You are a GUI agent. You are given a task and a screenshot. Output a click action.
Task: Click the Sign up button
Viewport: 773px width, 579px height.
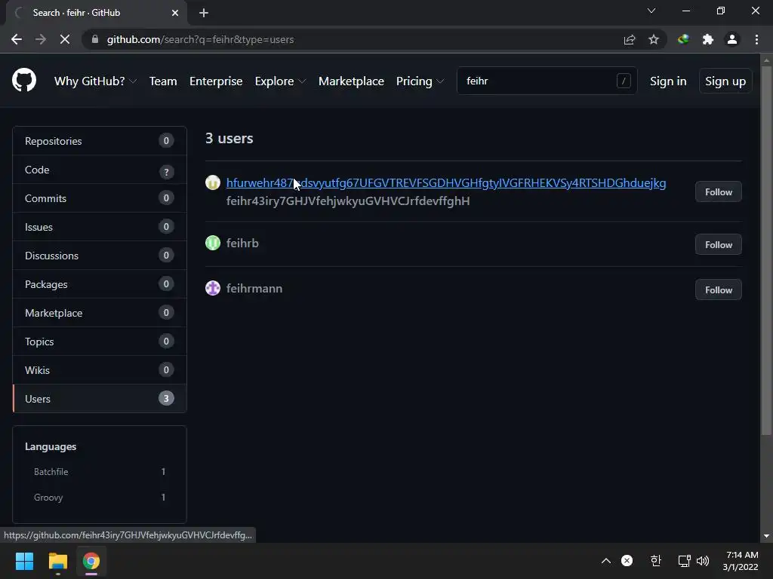(x=725, y=81)
